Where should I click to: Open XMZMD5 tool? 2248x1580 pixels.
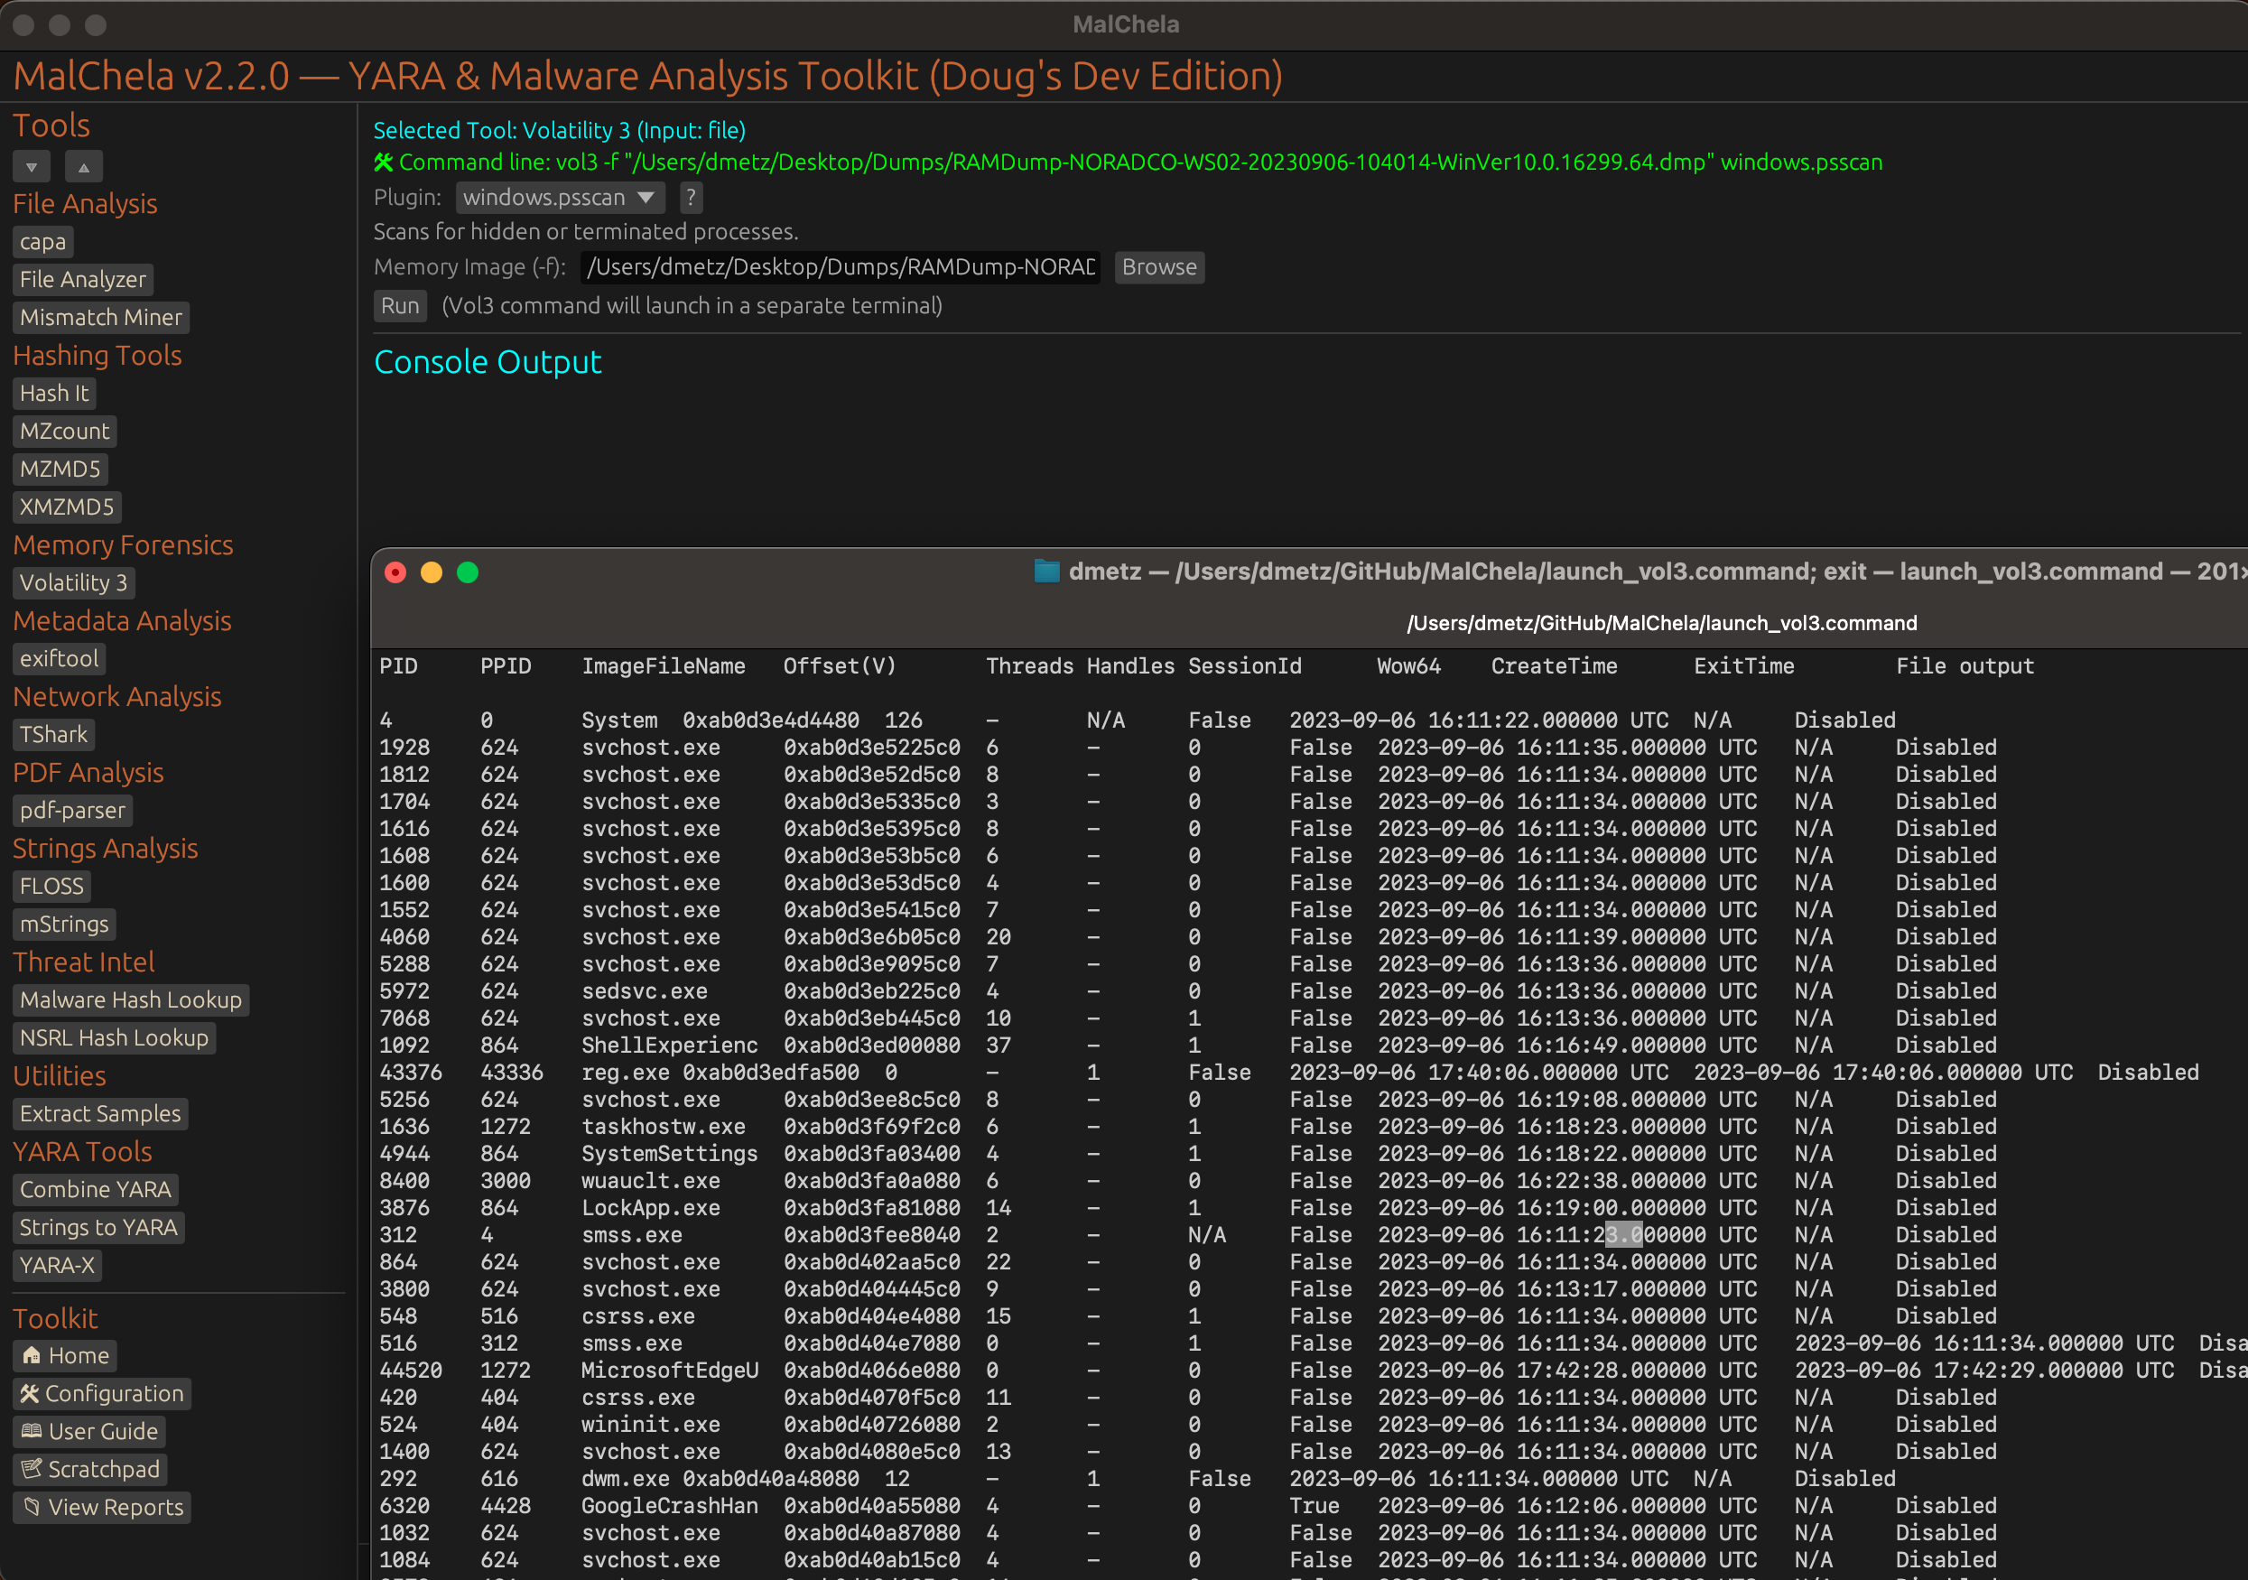(x=68, y=507)
